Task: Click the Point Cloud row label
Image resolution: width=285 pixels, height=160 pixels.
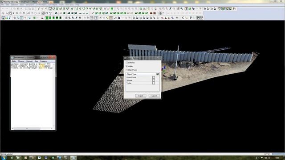Action: [131, 77]
